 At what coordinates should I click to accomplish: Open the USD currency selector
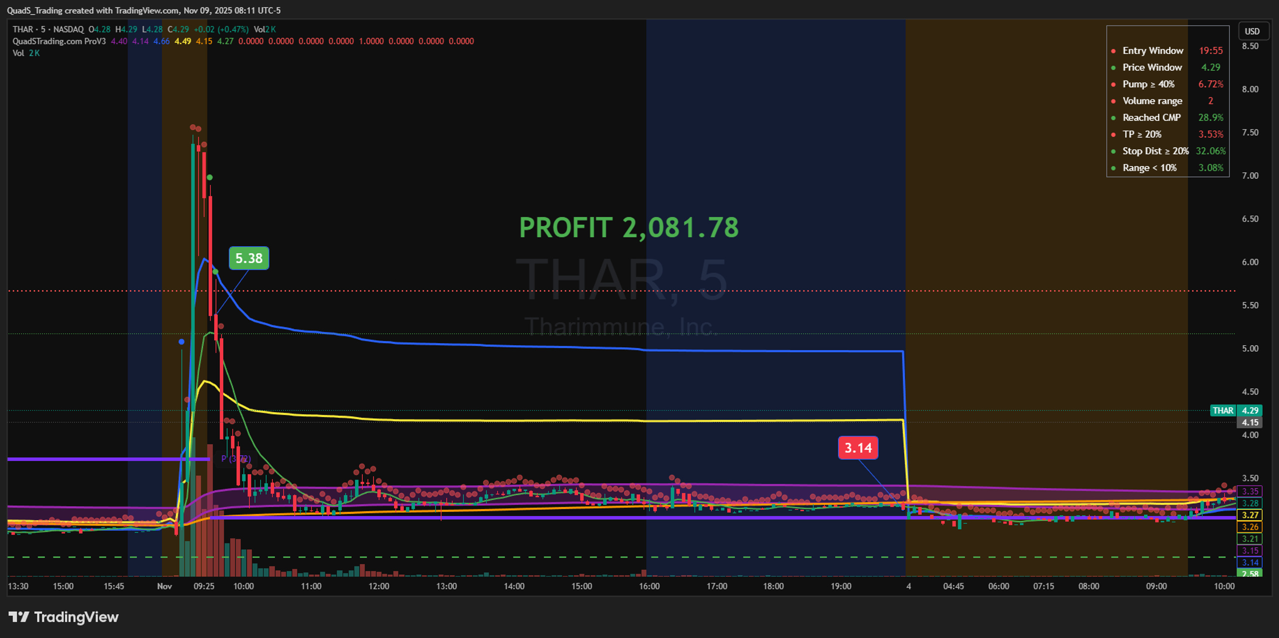point(1252,31)
